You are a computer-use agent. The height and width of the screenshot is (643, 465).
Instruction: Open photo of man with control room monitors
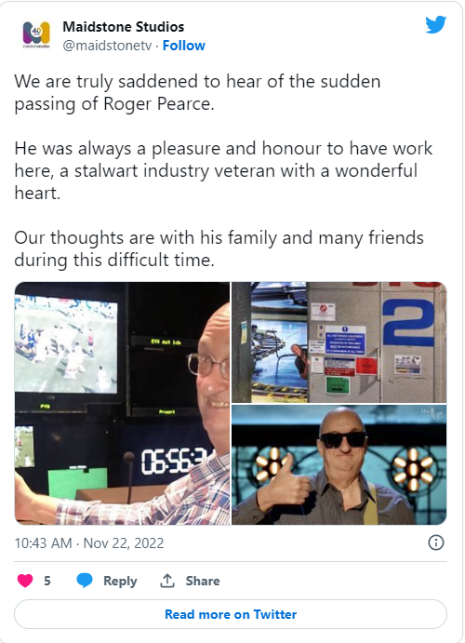coord(122,403)
